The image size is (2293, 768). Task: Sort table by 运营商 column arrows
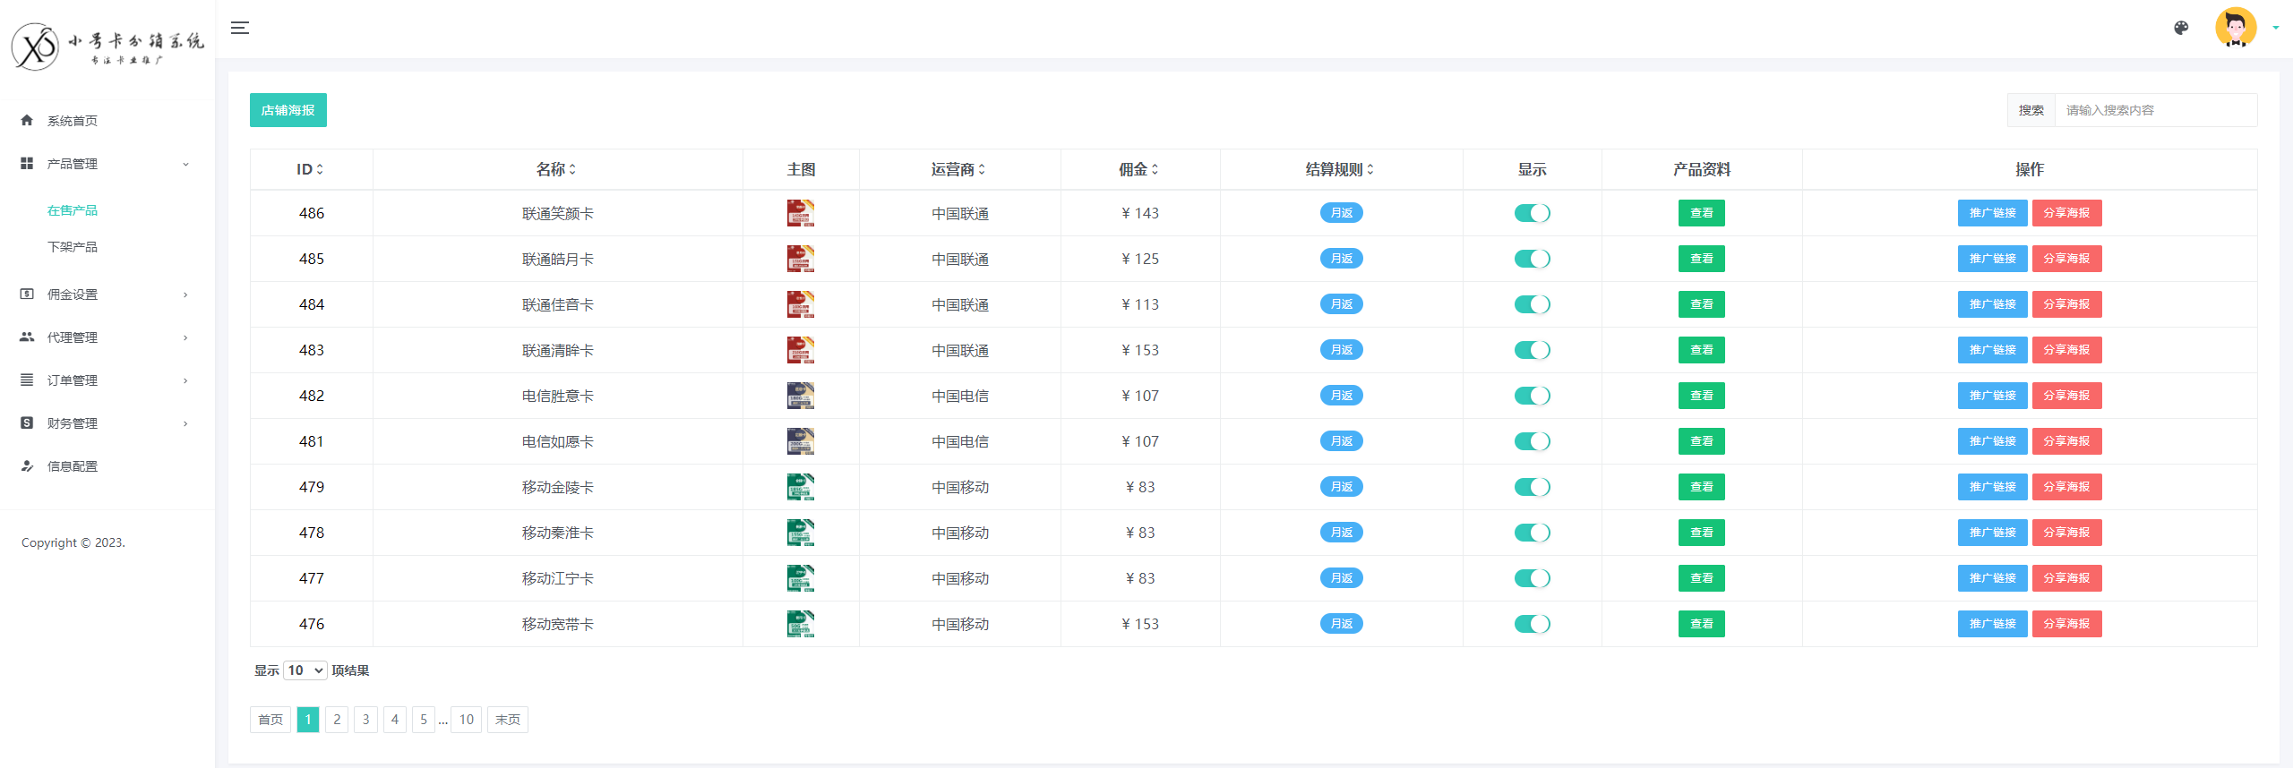pos(982,169)
